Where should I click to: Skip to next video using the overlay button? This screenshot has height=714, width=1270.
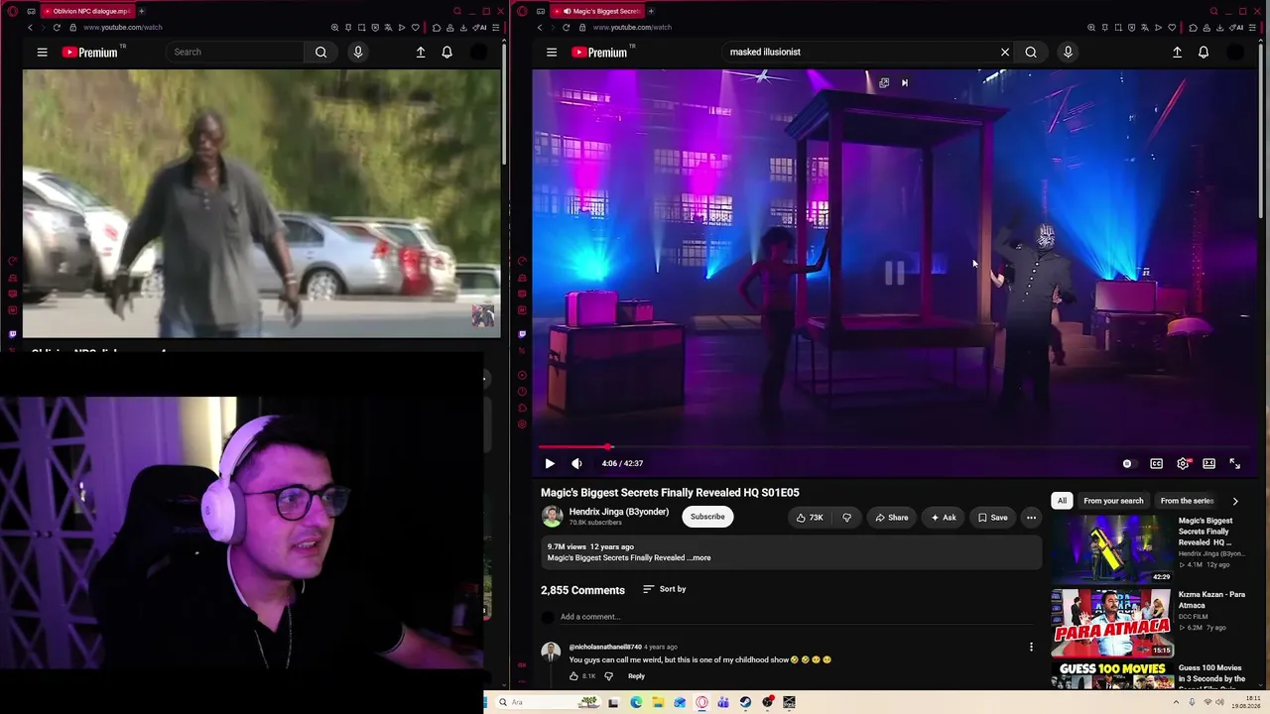tap(905, 83)
